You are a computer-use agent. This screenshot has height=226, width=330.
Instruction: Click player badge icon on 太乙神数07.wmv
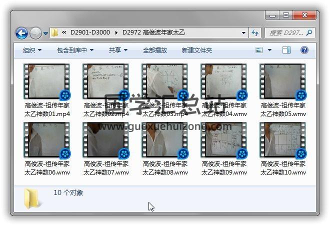tap(124, 154)
